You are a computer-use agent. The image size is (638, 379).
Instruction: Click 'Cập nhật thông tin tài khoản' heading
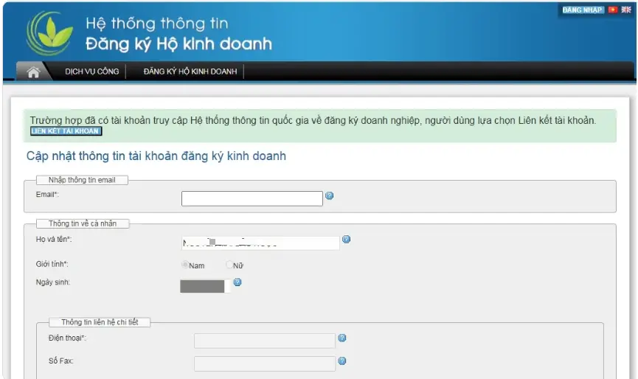coord(156,156)
